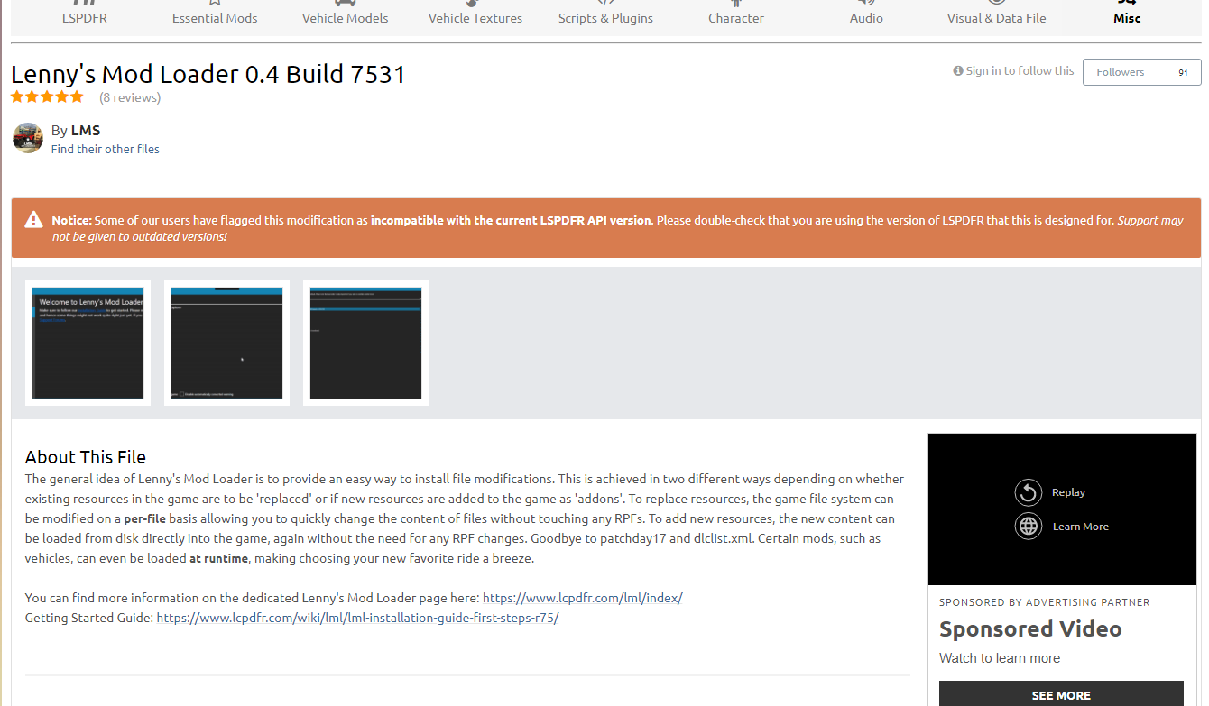This screenshot has width=1209, height=706.
Task: Click Find their other files link
Action: point(106,150)
